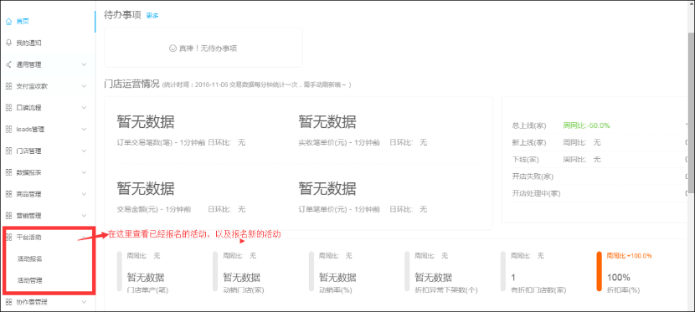Click the 动销率(%) metric label
695x312 pixels.
pos(336,291)
